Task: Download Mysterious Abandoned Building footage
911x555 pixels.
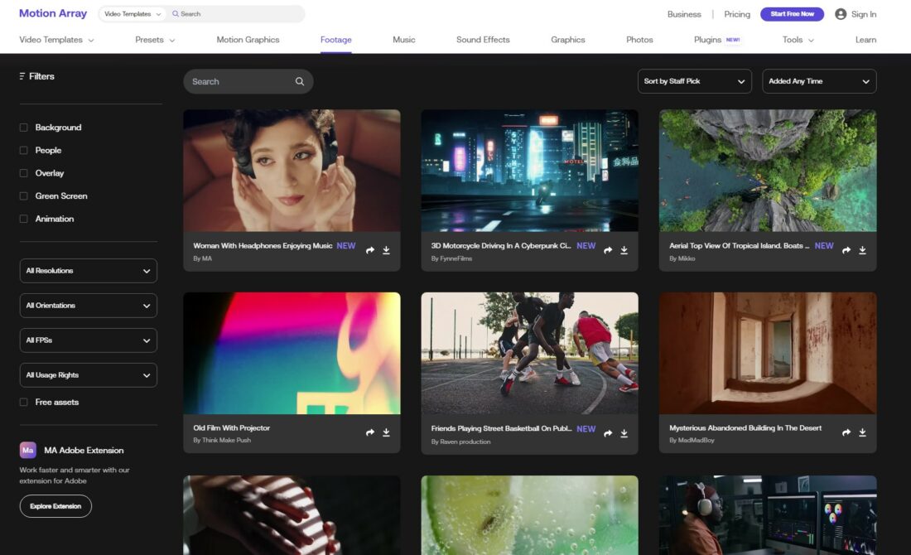Action: 862,432
